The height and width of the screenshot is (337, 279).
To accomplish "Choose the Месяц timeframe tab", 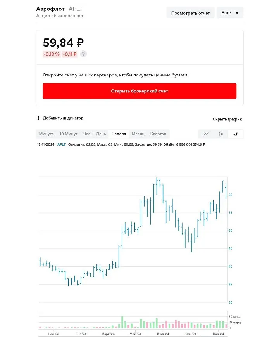I will [138, 134].
